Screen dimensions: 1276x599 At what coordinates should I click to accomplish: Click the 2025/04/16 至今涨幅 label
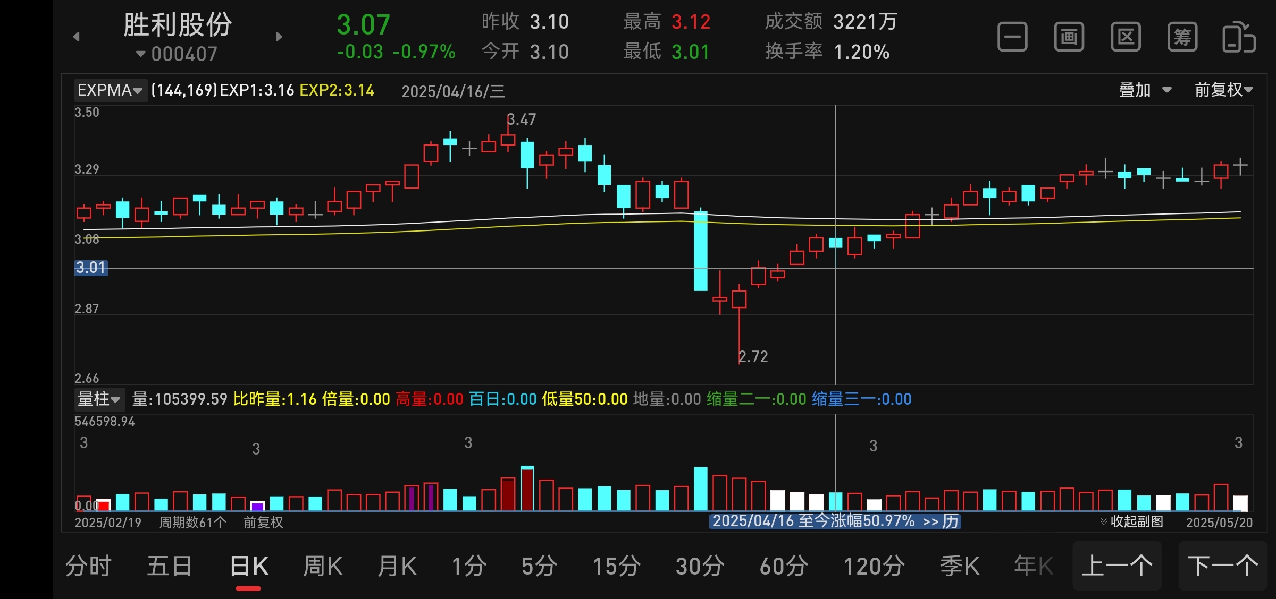click(813, 521)
